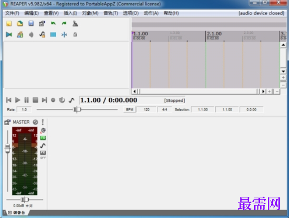Click the Record button
This screenshot has height=218, width=289.
coord(53,100)
